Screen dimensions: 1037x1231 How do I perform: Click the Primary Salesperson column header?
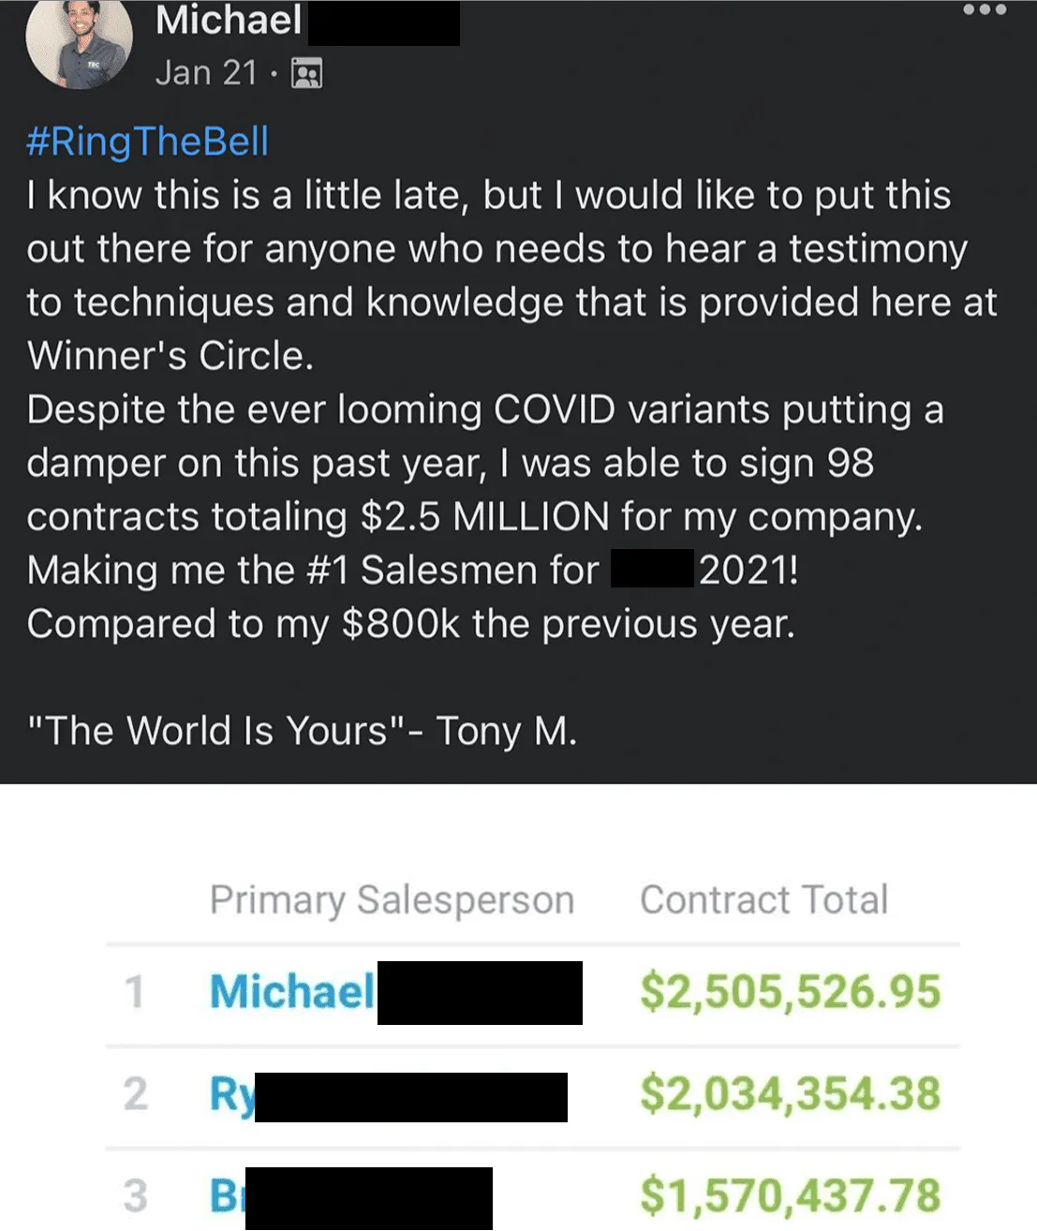tap(392, 900)
